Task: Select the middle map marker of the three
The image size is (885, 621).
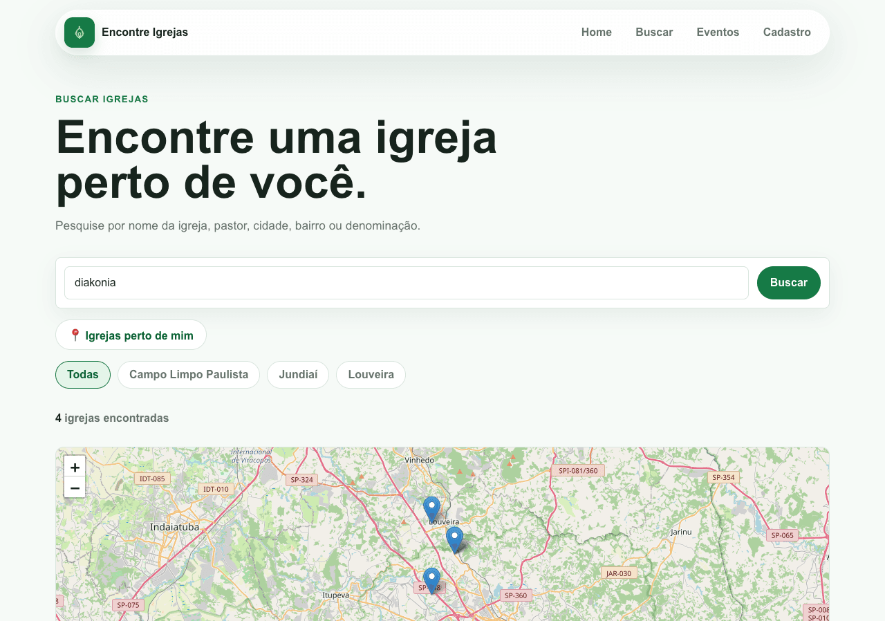Action: [x=454, y=539]
